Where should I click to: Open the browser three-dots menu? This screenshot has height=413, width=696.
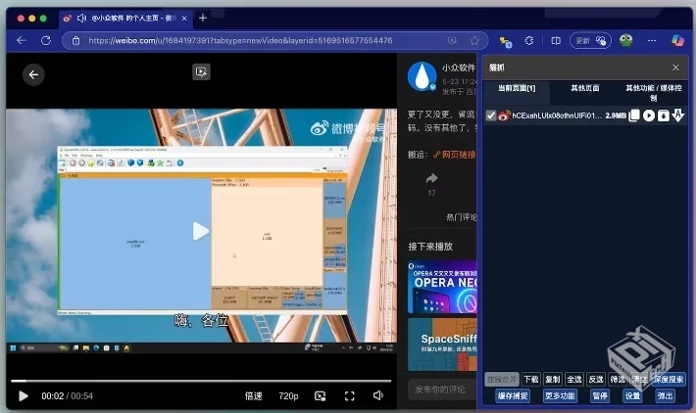click(x=652, y=41)
